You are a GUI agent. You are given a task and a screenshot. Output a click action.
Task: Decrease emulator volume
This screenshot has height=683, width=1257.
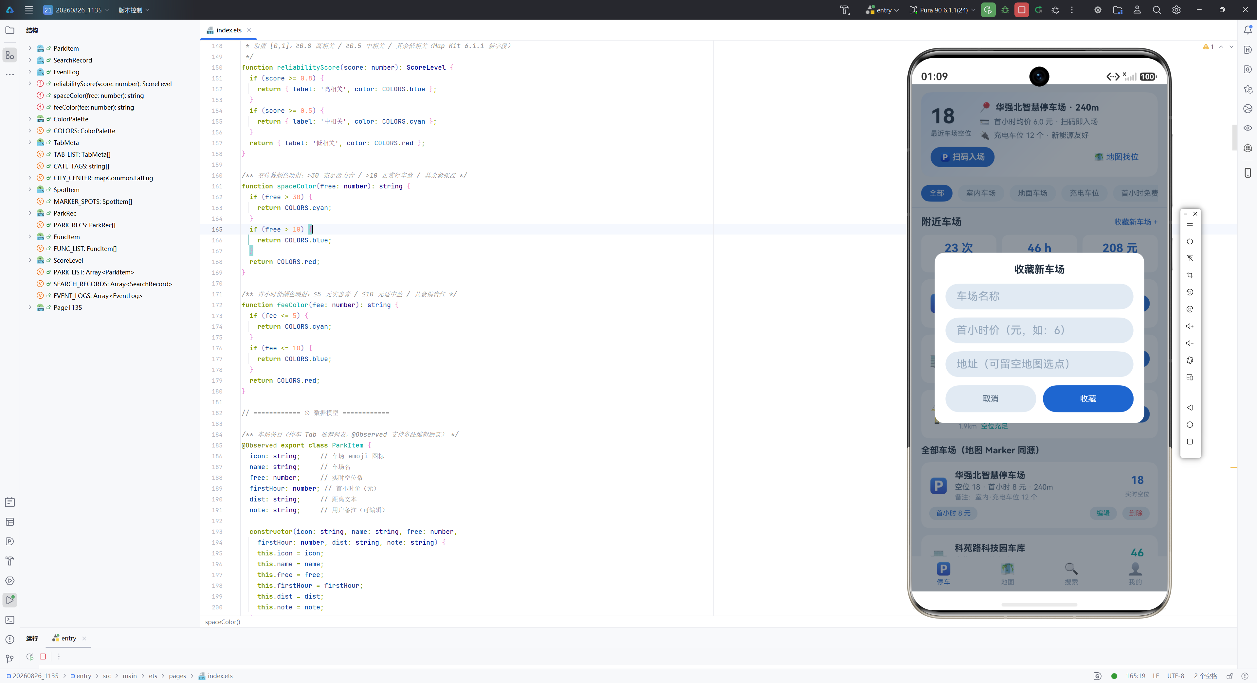click(1190, 343)
